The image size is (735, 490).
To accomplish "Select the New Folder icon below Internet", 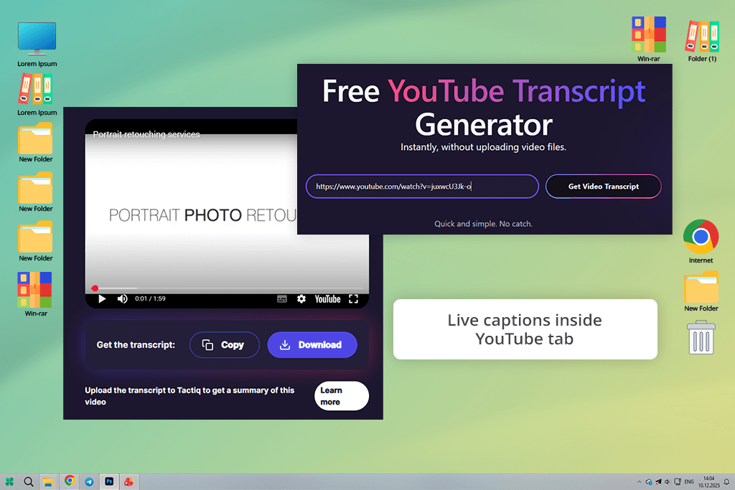I will tap(701, 291).
